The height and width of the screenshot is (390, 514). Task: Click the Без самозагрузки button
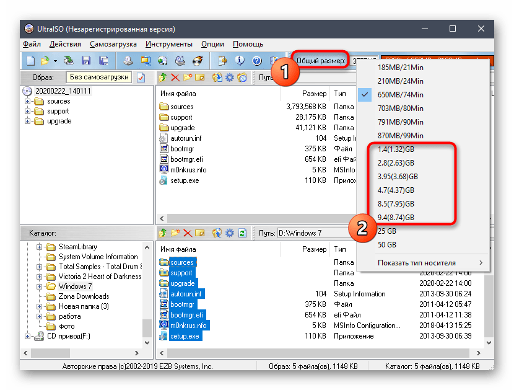99,78
